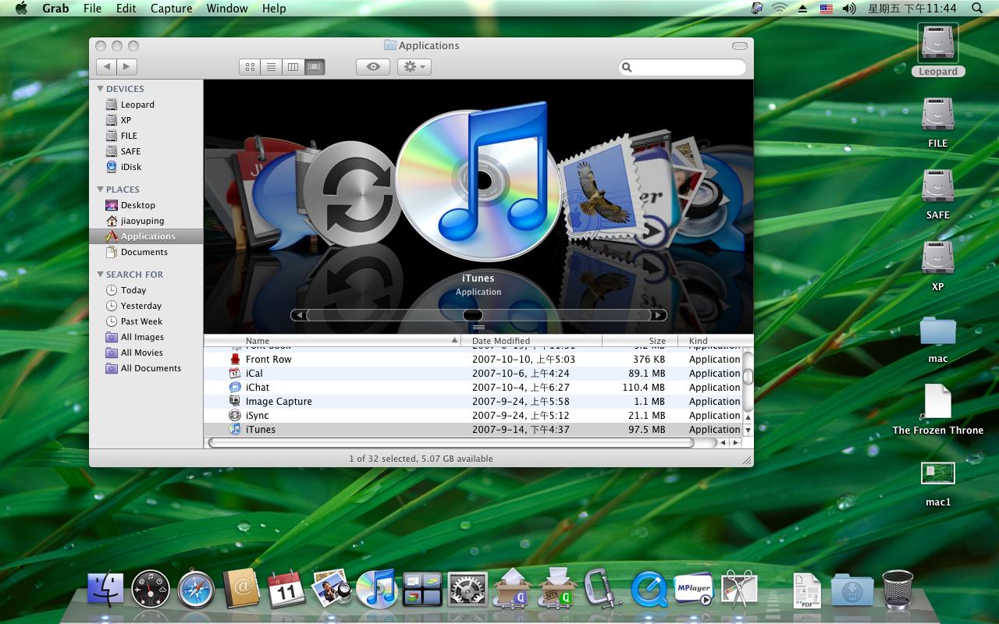Switch Finder to column view

tap(293, 67)
